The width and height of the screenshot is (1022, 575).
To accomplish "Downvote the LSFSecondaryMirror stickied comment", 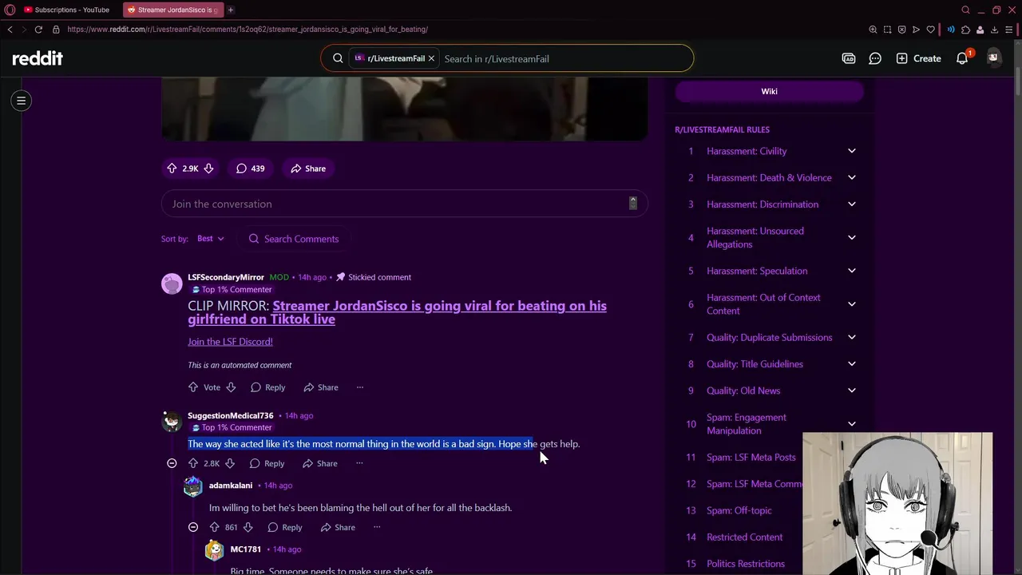I will coord(231,387).
